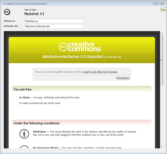The width and height of the screenshot is (167, 154).
Task: Click the Attribution condition text
Action: [85, 133]
